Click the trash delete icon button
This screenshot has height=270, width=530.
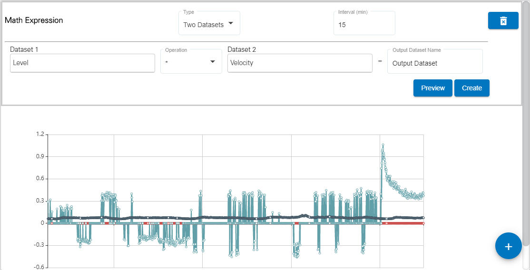(x=503, y=21)
